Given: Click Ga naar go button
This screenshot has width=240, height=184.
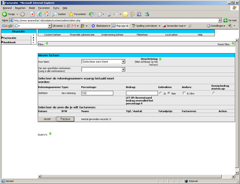Looking at the screenshot, I should point(230,20).
